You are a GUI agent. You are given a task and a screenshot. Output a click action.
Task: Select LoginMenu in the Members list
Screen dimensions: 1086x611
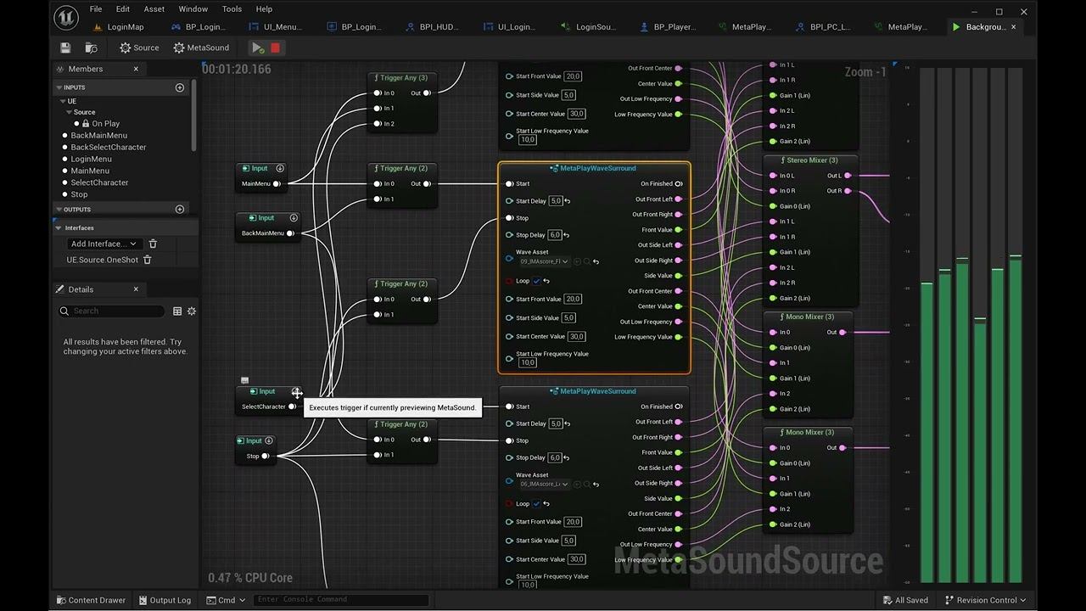(91, 159)
